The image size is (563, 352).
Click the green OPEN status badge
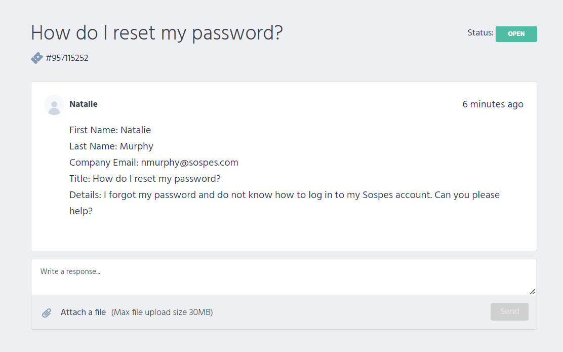(x=516, y=34)
